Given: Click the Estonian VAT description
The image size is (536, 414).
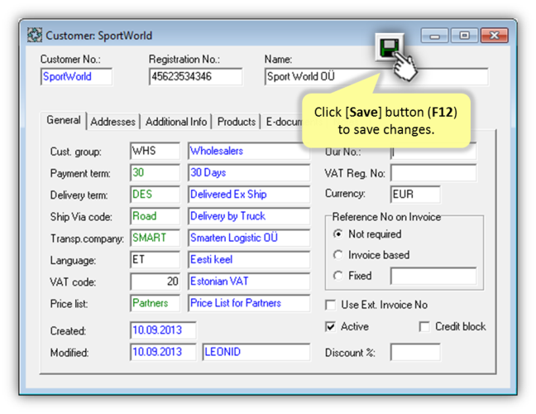Looking at the screenshot, I should (x=249, y=282).
